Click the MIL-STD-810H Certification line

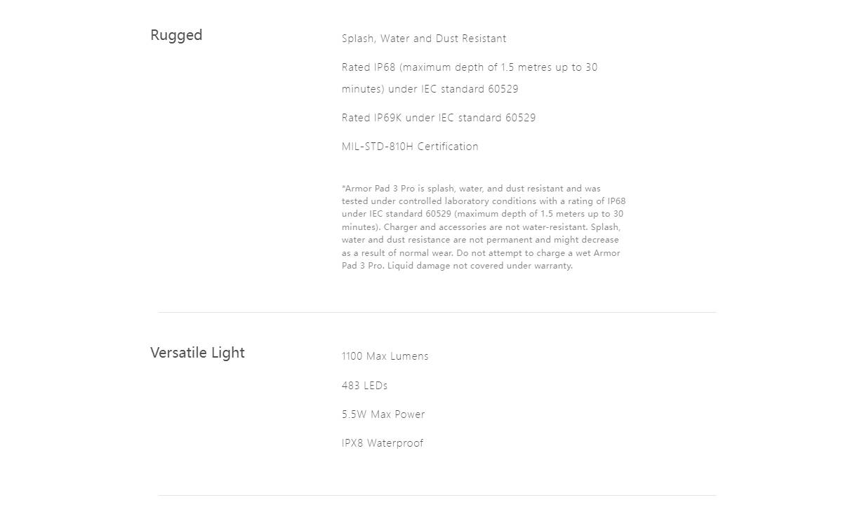(410, 147)
